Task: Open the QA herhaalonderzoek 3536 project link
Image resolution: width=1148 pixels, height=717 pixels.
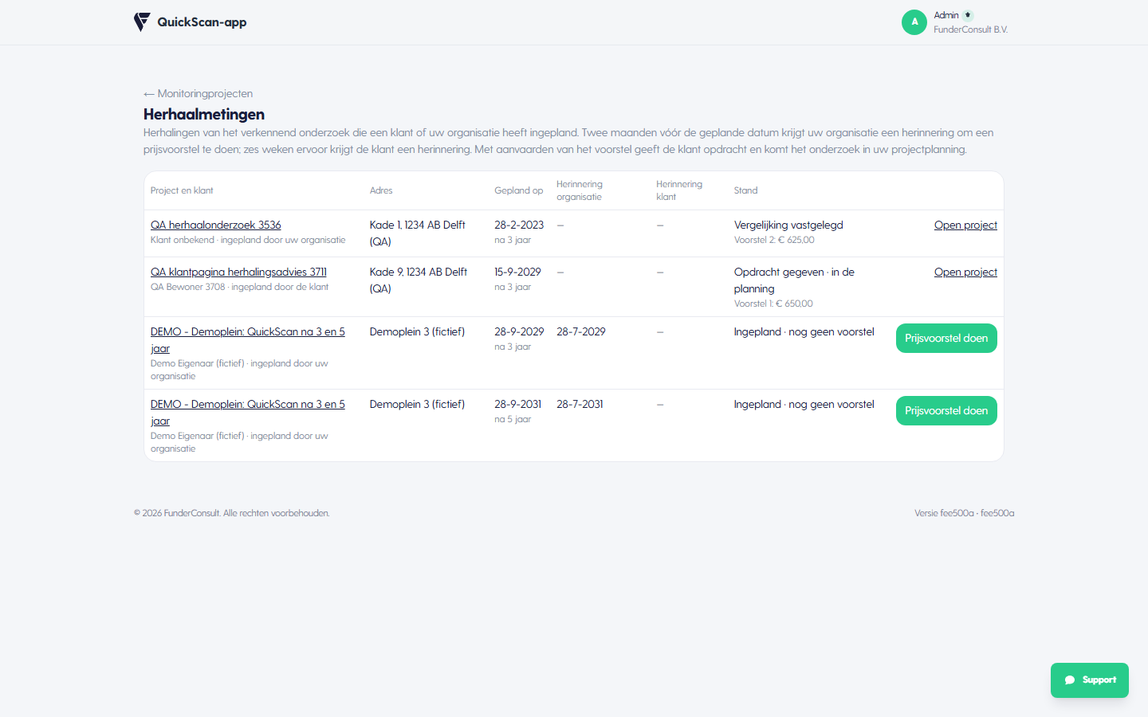Action: 216,225
